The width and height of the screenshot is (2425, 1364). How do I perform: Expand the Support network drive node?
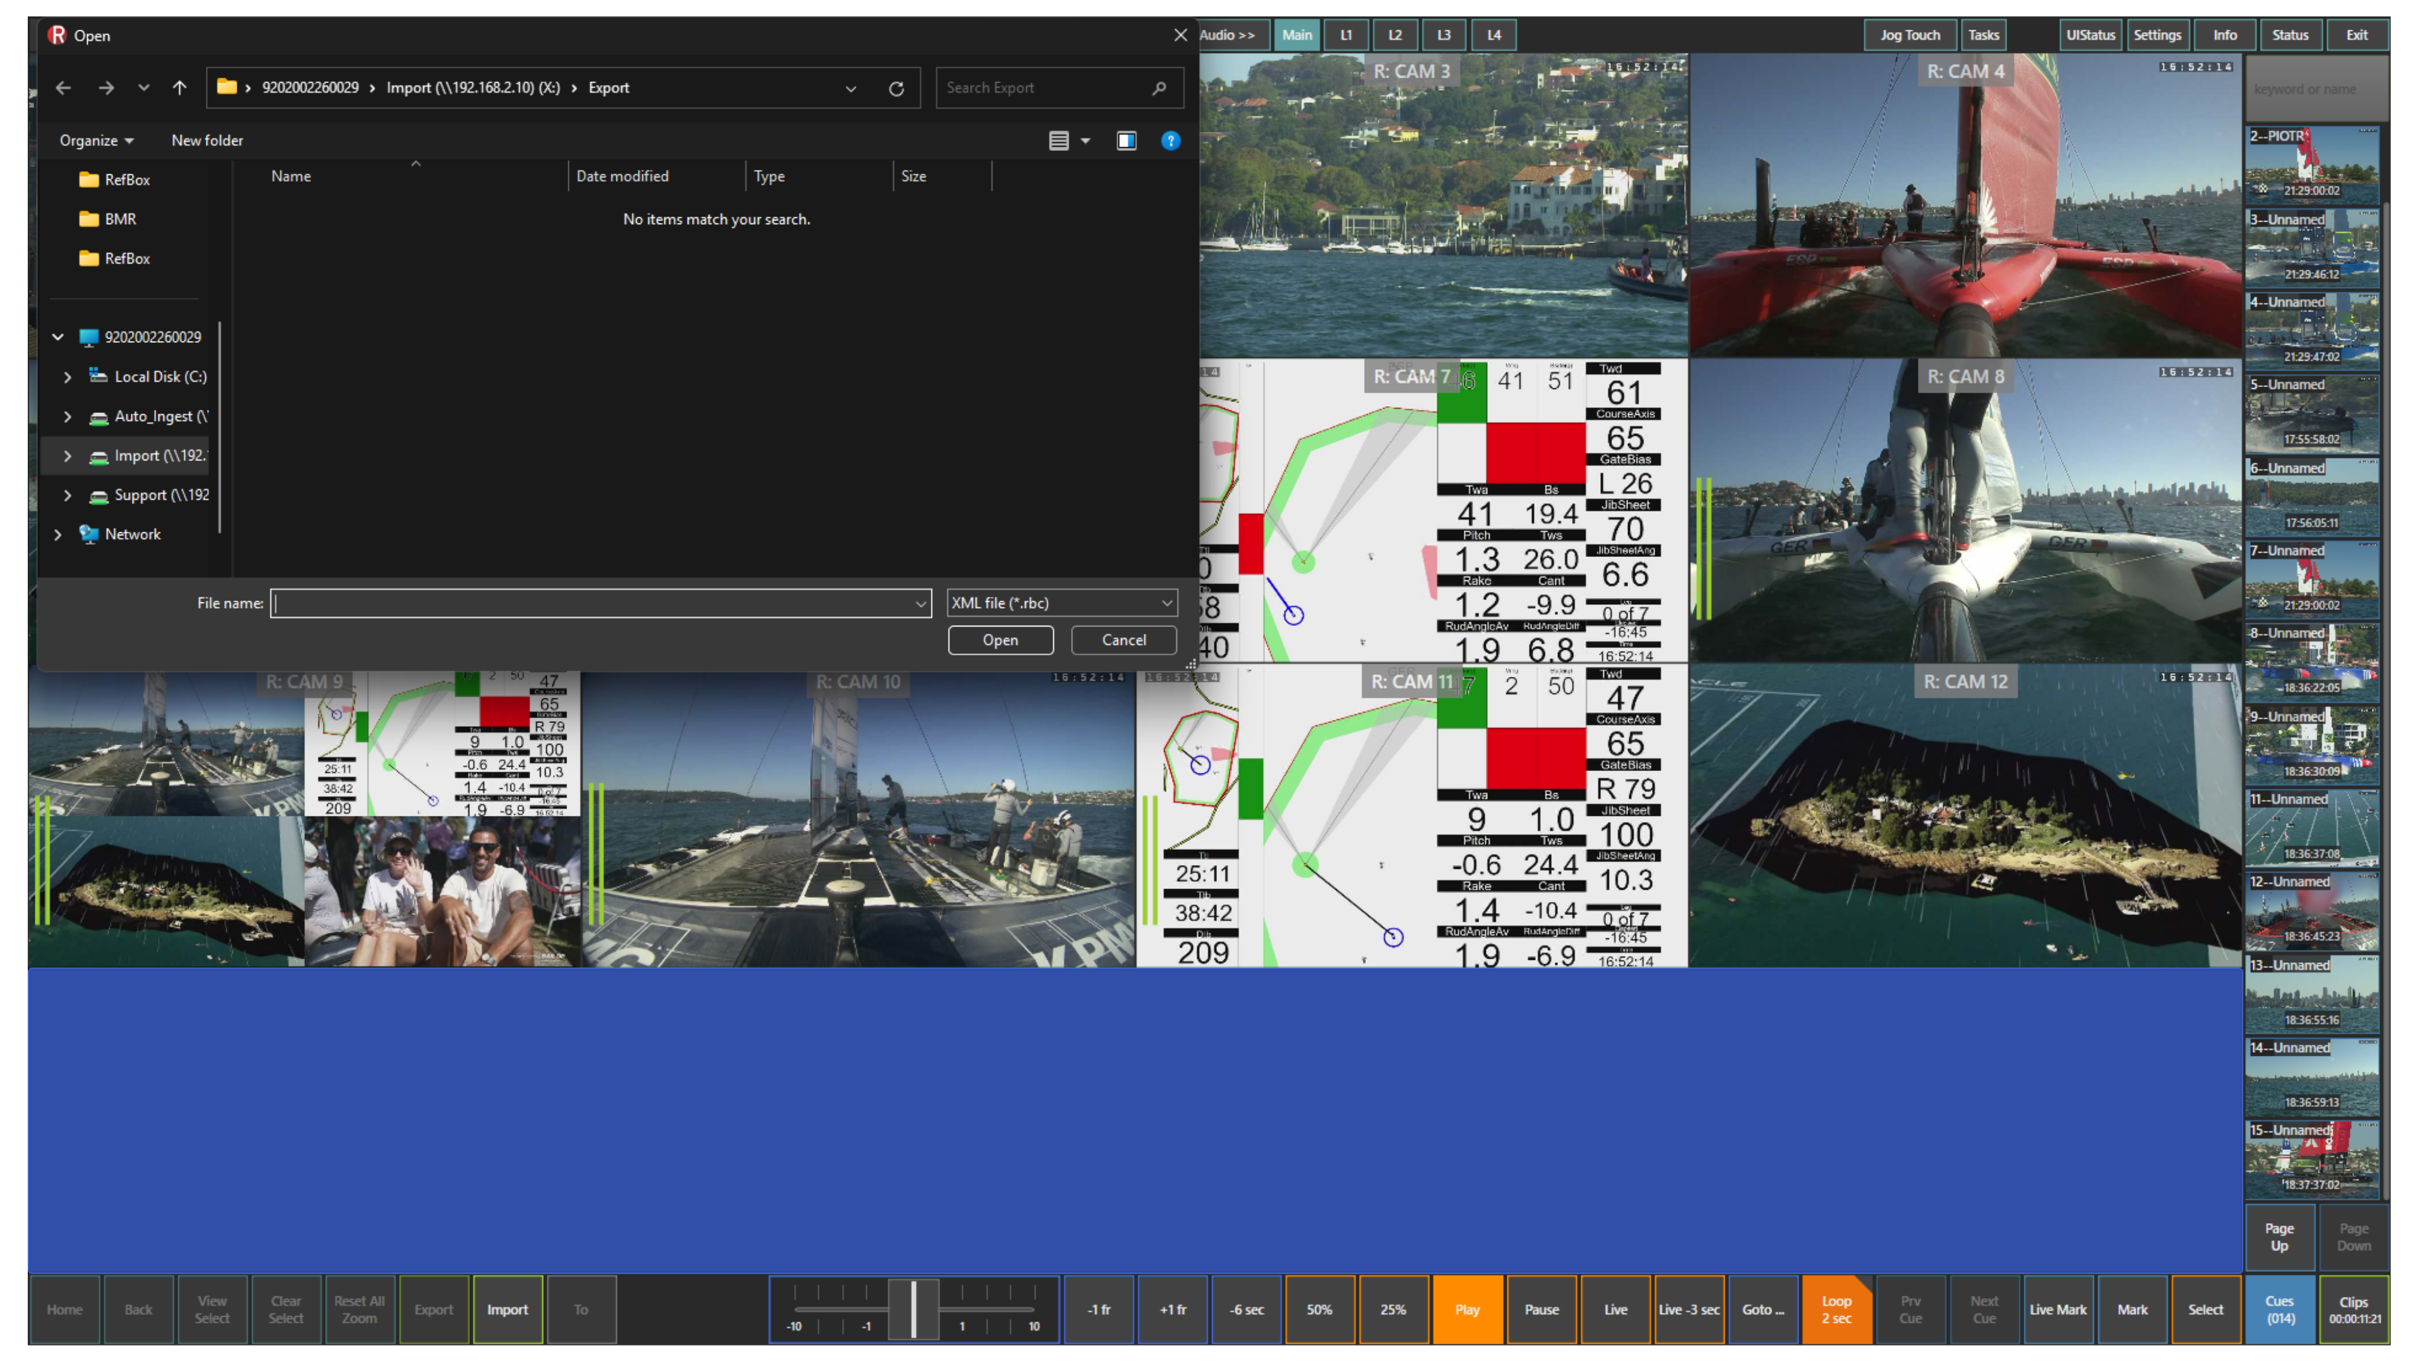pos(68,495)
